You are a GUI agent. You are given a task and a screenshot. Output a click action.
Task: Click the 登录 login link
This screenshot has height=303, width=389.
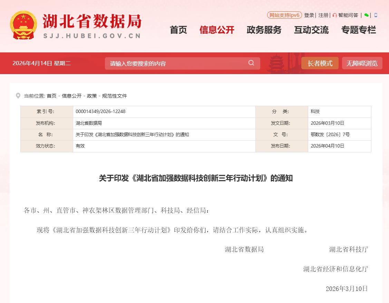(x=309, y=15)
